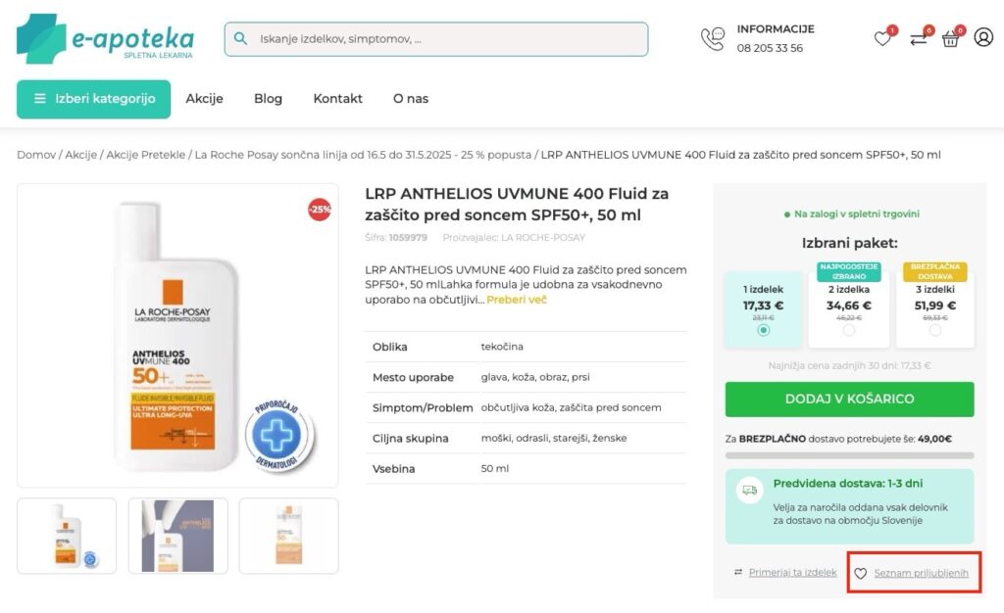Select the 2 izdelka radio button
1004x613 pixels.
coord(848,330)
